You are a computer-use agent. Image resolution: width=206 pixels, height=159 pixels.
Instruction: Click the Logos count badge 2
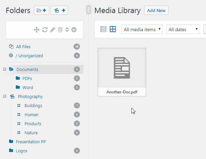point(77,151)
